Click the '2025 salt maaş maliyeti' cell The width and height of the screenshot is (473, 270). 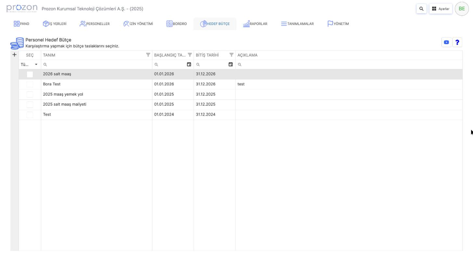click(x=96, y=104)
